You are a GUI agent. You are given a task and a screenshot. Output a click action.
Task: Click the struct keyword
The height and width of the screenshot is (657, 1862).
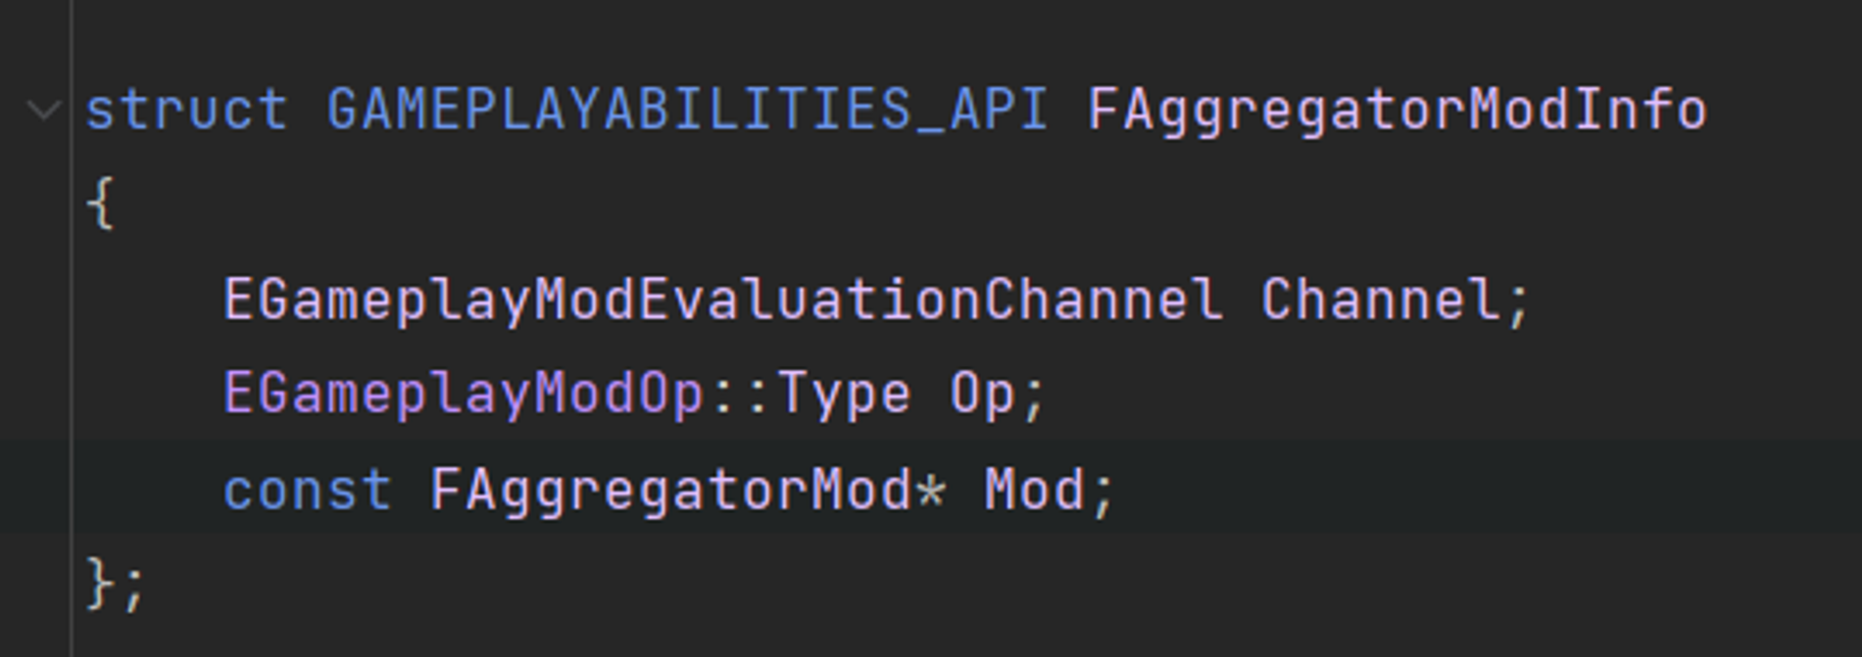click(x=186, y=109)
